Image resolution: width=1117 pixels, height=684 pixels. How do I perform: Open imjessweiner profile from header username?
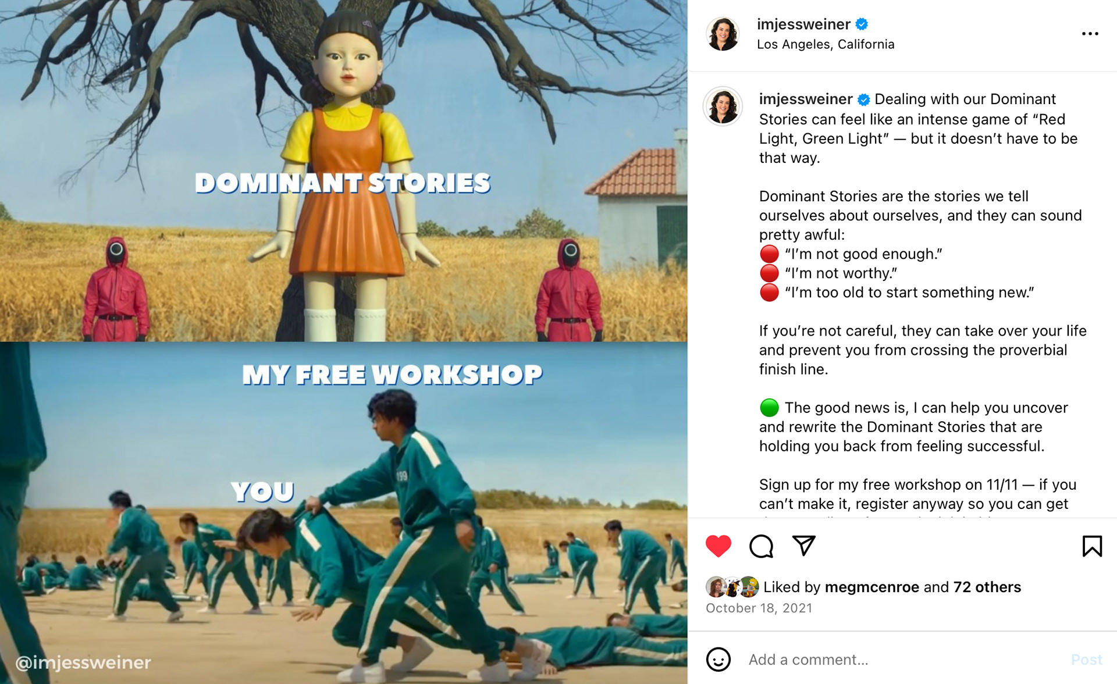(x=803, y=24)
